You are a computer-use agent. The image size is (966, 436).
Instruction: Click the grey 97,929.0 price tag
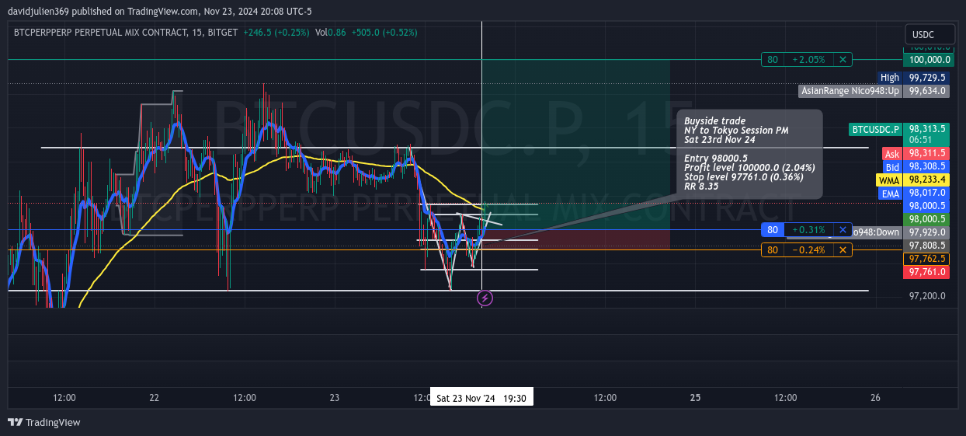tap(927, 232)
